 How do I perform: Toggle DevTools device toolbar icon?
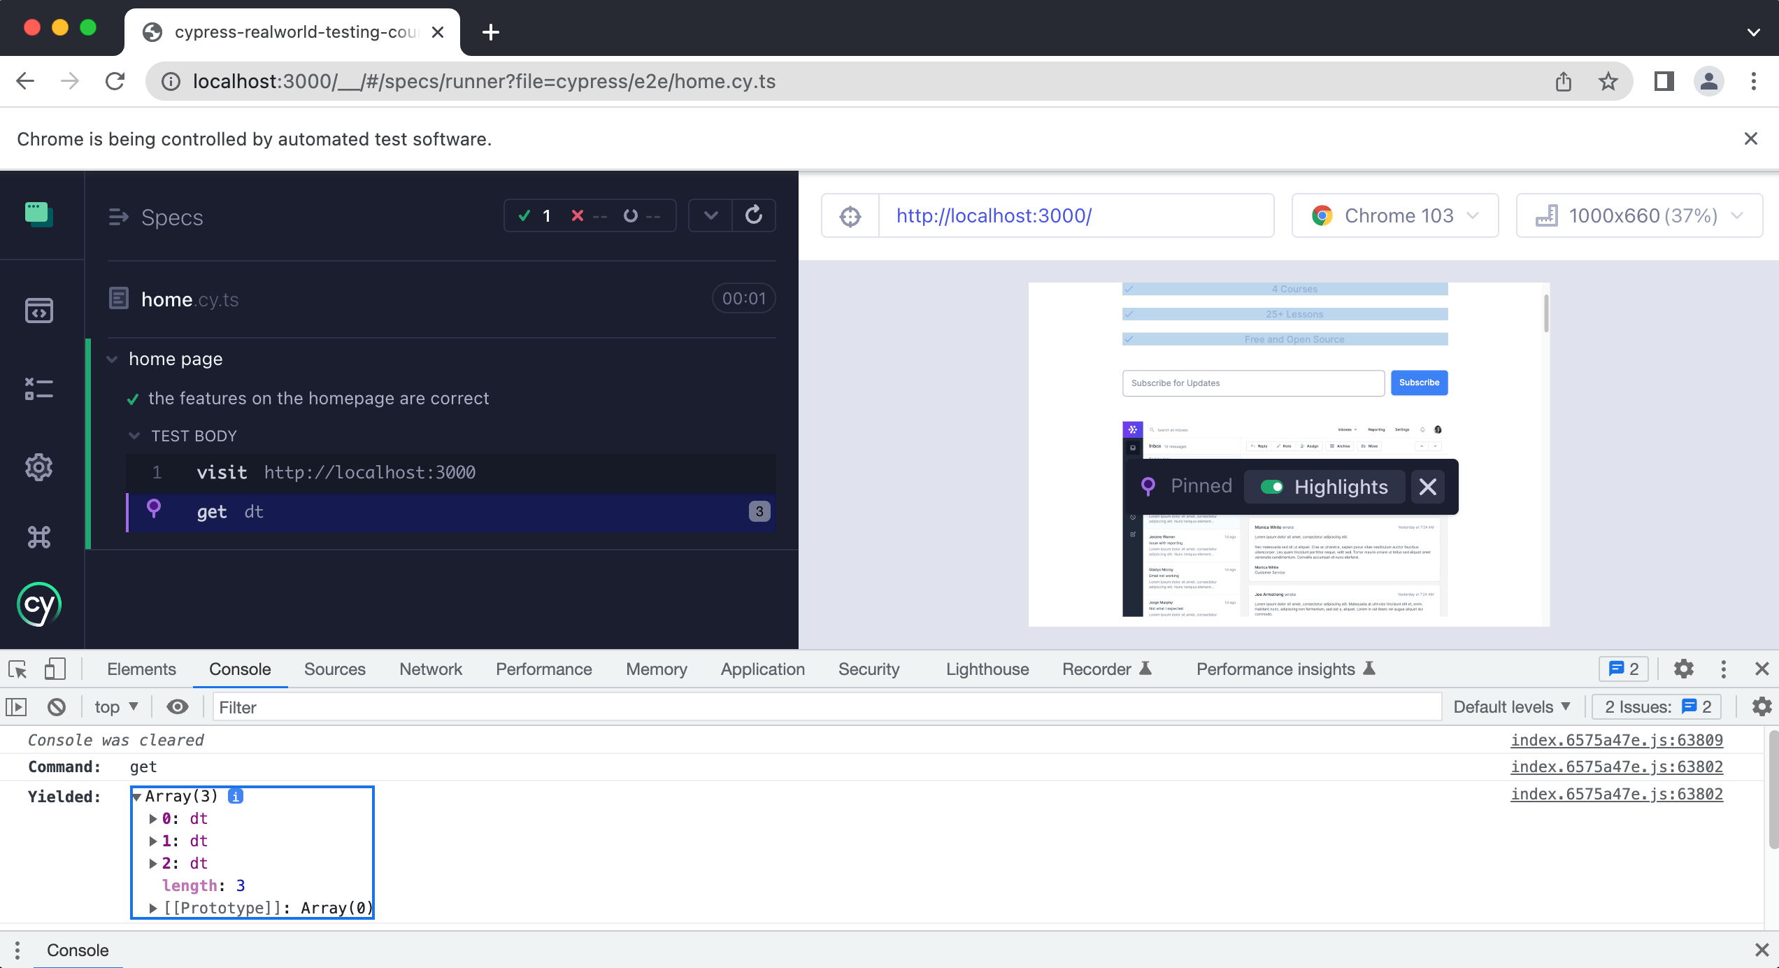(55, 669)
